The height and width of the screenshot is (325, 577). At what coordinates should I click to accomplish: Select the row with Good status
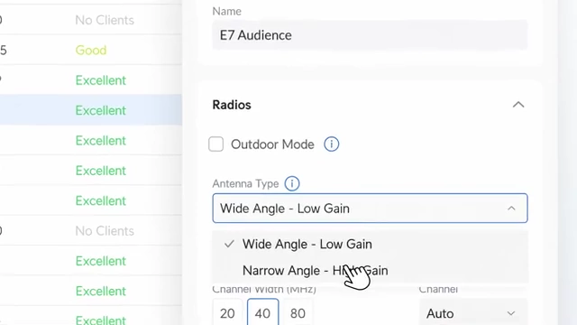tap(91, 51)
